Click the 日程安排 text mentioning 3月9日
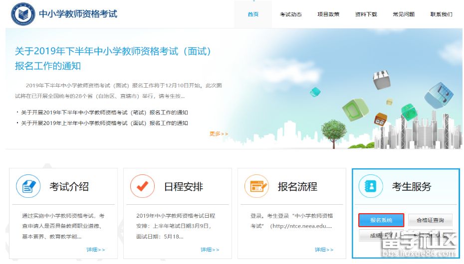Viewport: 464px width, 264px height. point(176,226)
